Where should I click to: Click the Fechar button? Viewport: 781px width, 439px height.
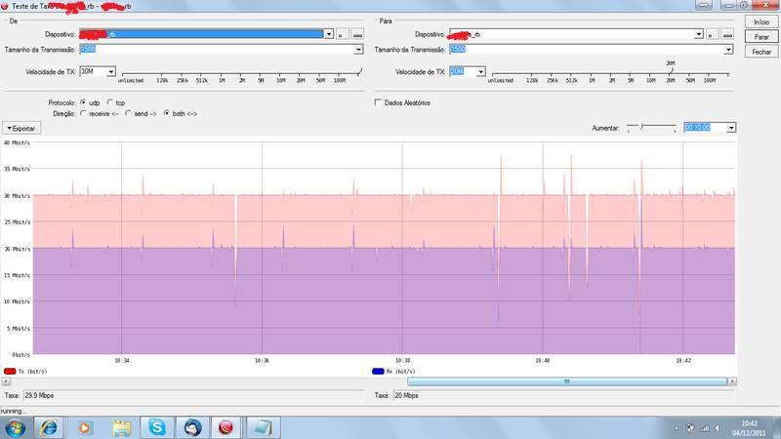point(760,52)
